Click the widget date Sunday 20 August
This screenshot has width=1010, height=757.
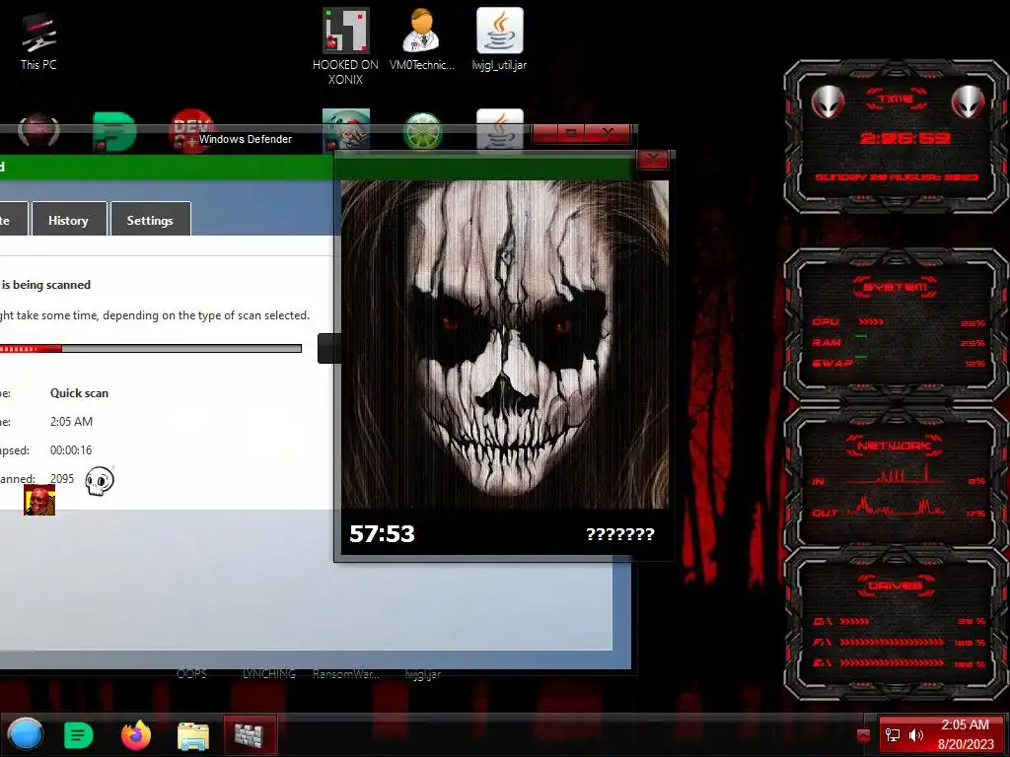[x=896, y=177]
